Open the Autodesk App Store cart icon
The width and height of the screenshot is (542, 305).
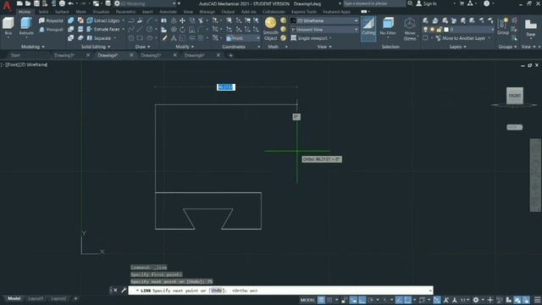tap(462, 3)
